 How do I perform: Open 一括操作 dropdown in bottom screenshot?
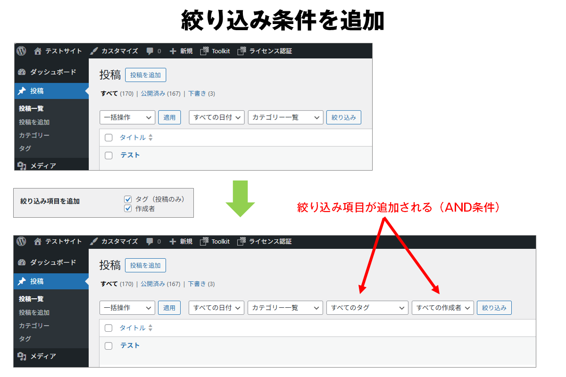127,308
